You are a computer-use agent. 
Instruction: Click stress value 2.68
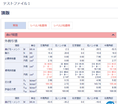click(50, 80)
